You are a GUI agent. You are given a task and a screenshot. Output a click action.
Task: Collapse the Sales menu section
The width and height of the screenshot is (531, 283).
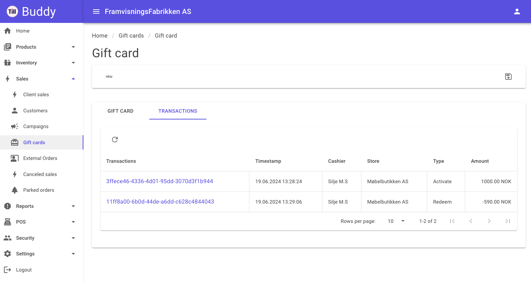[x=42, y=79]
